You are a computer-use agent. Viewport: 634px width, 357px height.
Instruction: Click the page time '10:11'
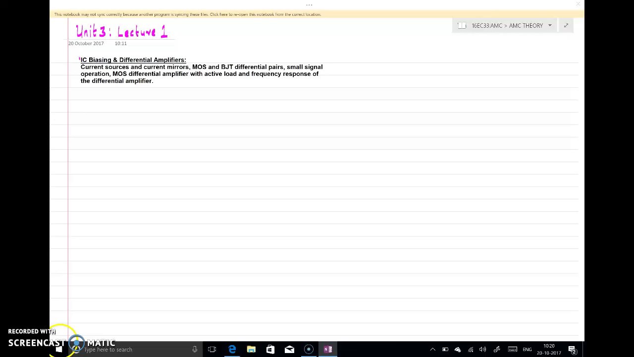(x=121, y=44)
